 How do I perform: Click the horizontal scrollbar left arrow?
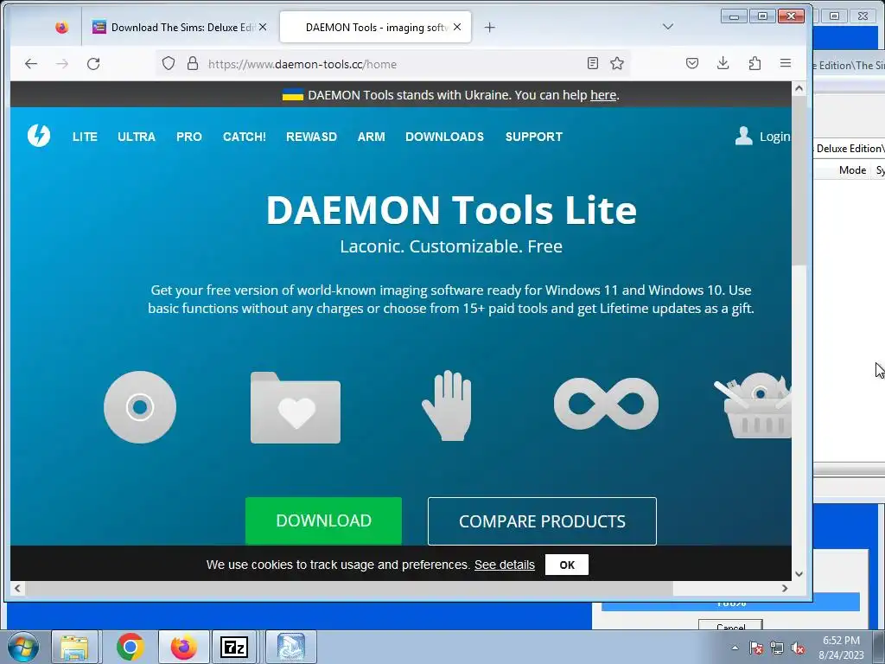[x=17, y=588]
